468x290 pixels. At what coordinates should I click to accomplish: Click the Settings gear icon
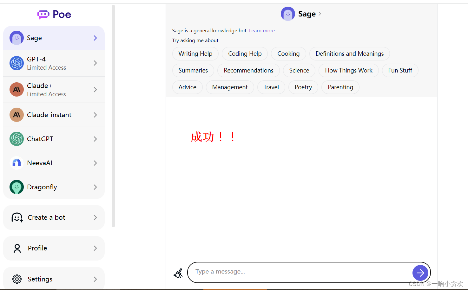pyautogui.click(x=17, y=279)
